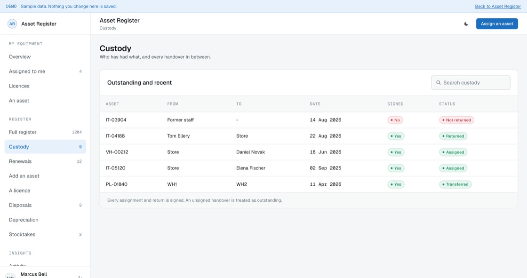Open the A licence sidebar item
527x278 pixels.
tap(45, 191)
